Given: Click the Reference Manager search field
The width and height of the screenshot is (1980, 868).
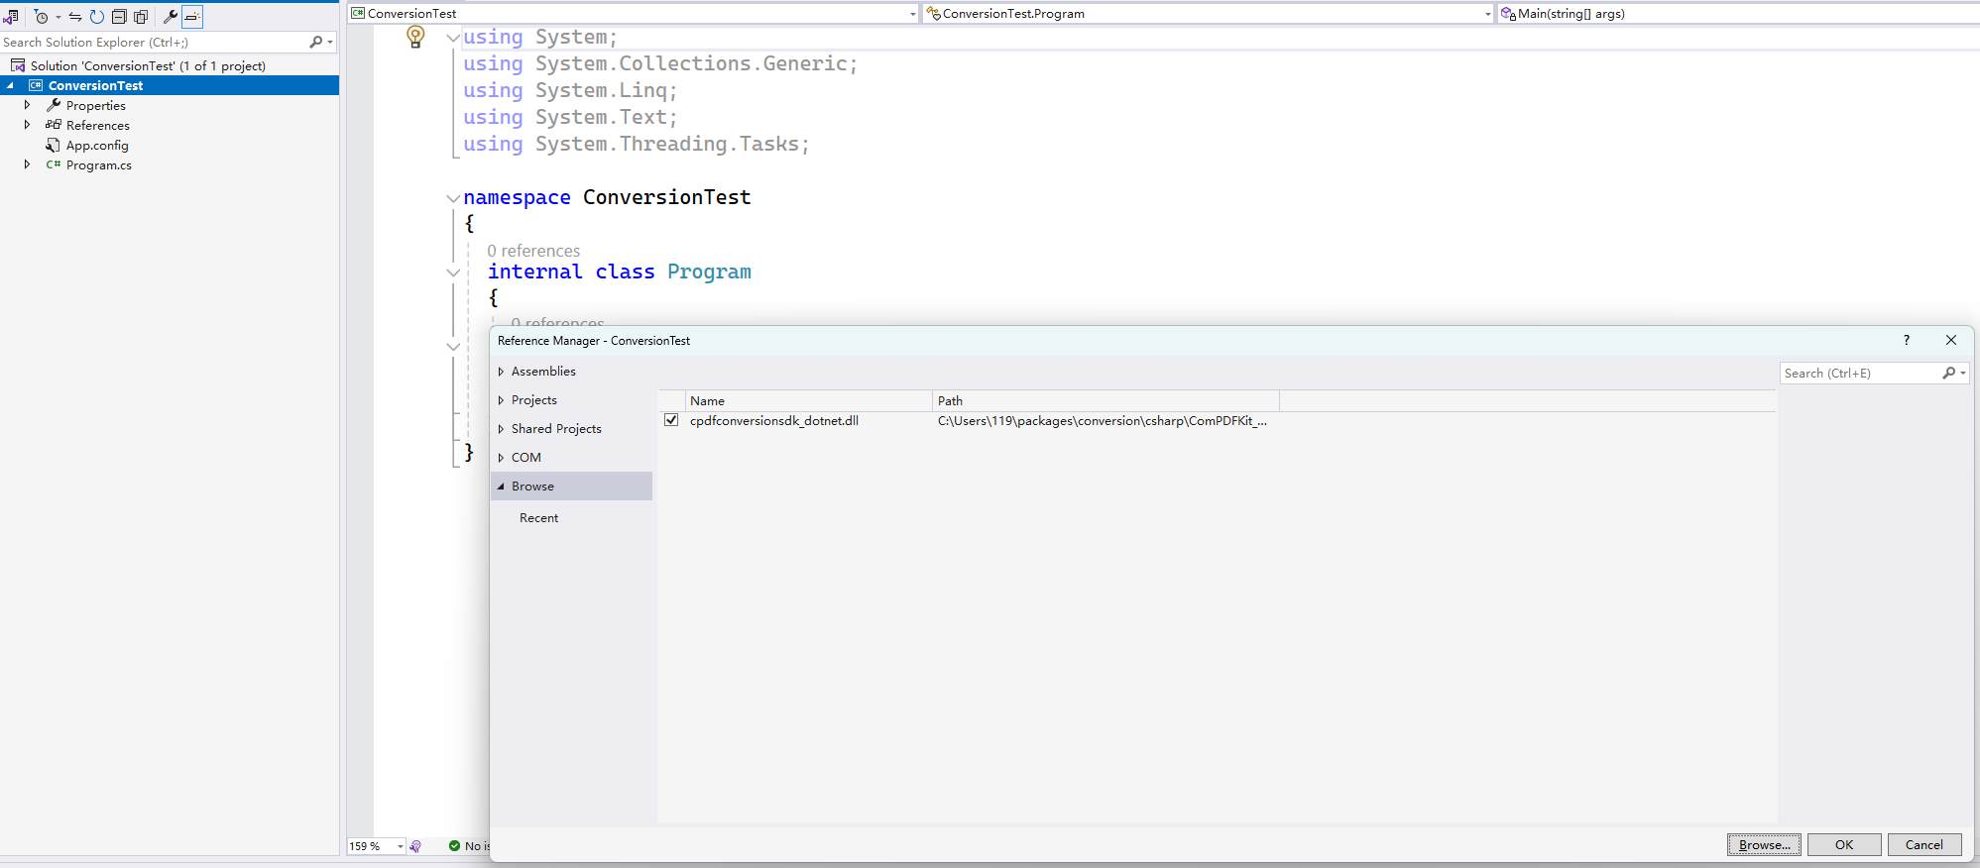Looking at the screenshot, I should tap(1859, 374).
